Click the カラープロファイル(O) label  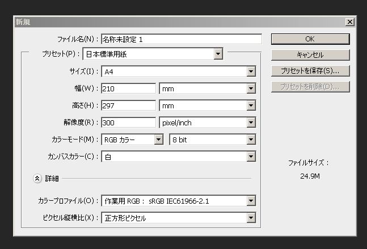pos(68,201)
